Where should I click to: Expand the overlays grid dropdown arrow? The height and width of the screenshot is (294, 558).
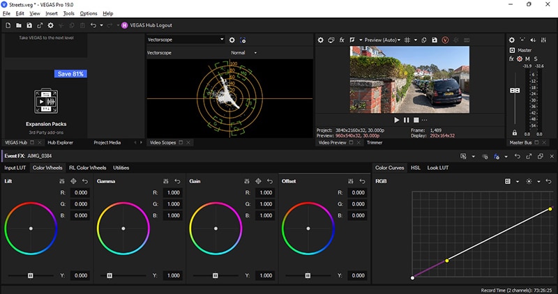click(415, 40)
